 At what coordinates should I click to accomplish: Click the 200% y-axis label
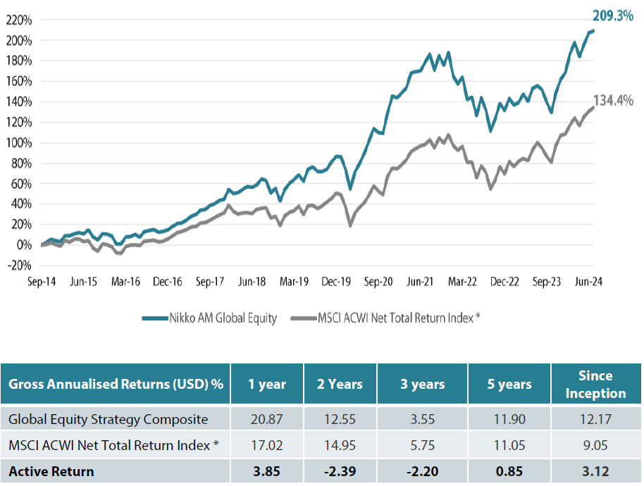[19, 41]
